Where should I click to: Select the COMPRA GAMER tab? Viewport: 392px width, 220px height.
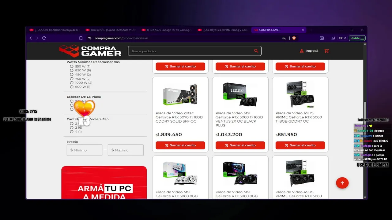(277, 30)
